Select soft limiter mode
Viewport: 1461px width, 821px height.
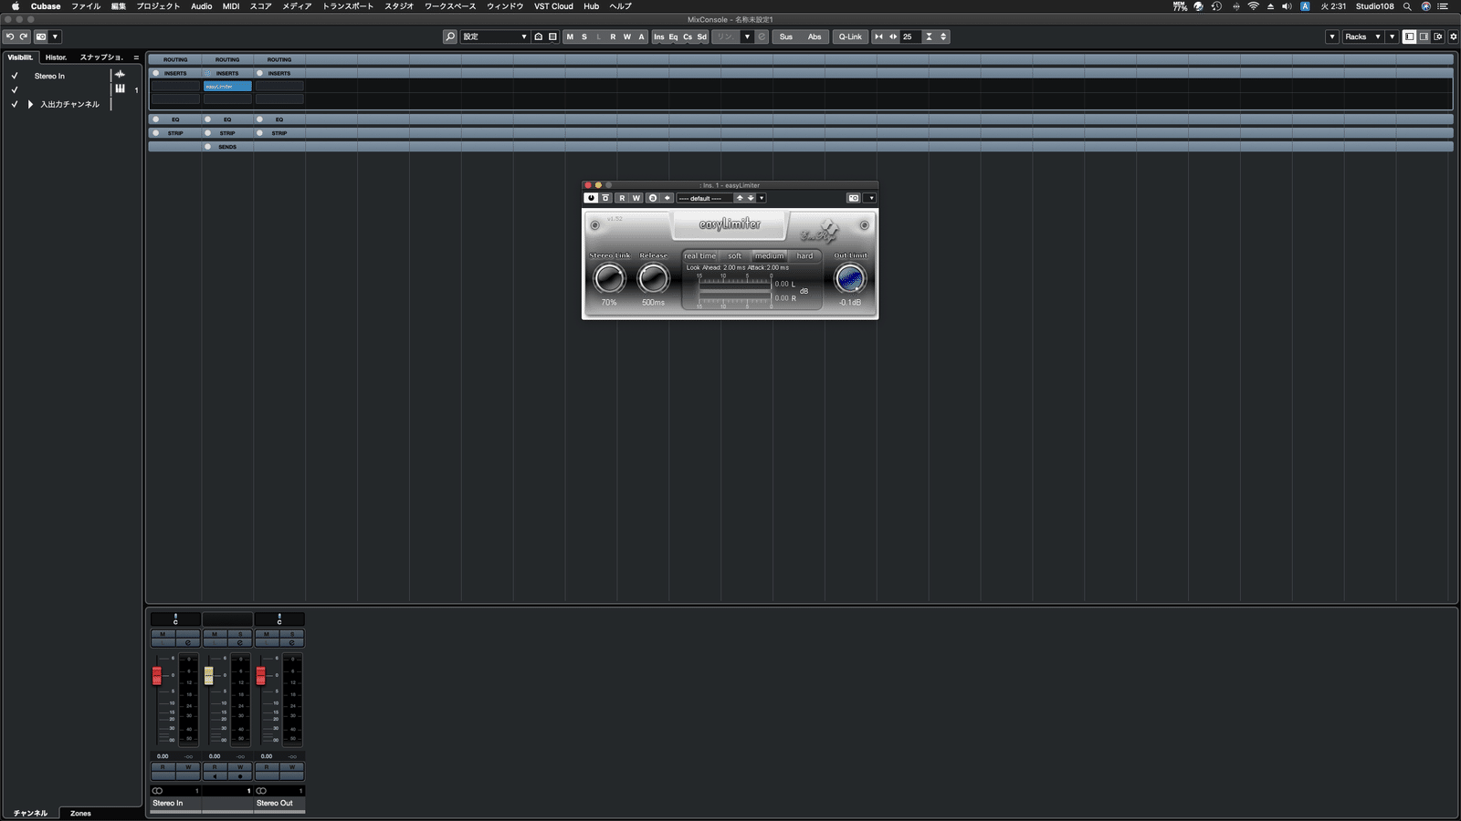(735, 256)
